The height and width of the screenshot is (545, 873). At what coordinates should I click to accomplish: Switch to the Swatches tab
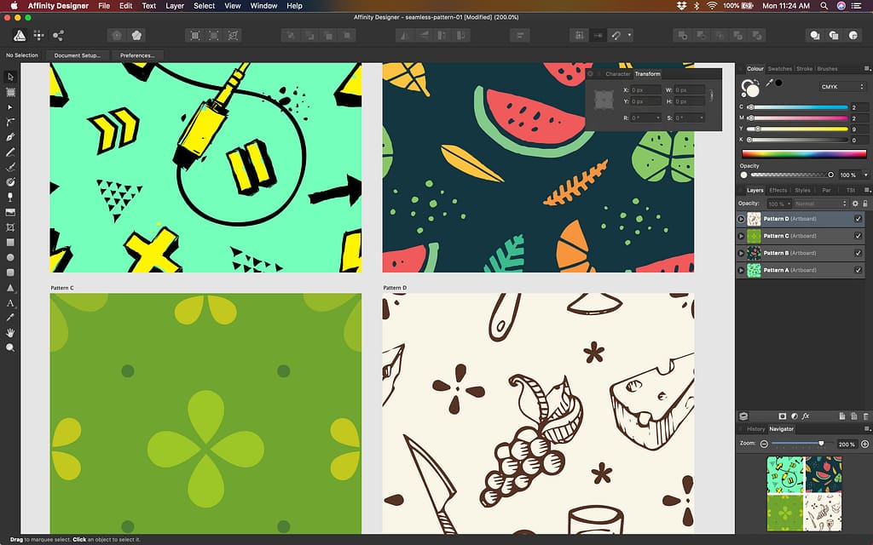(x=781, y=68)
